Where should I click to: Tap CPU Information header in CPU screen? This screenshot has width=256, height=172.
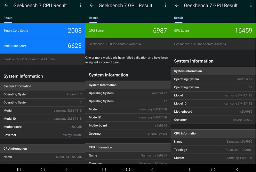pyautogui.click(x=43, y=149)
